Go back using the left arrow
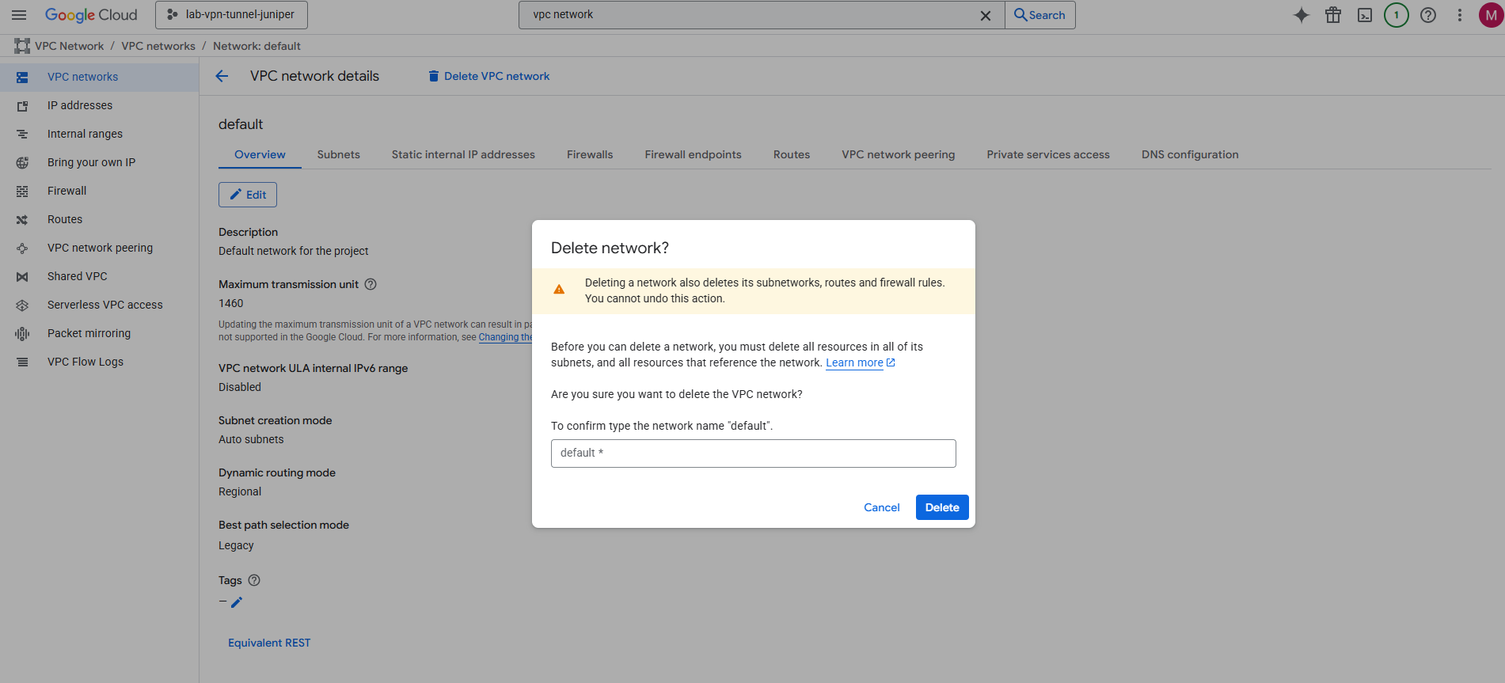This screenshot has height=683, width=1505. click(222, 76)
